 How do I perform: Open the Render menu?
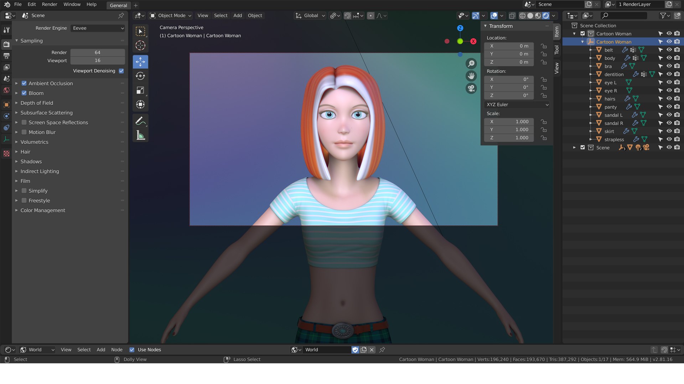50,4
